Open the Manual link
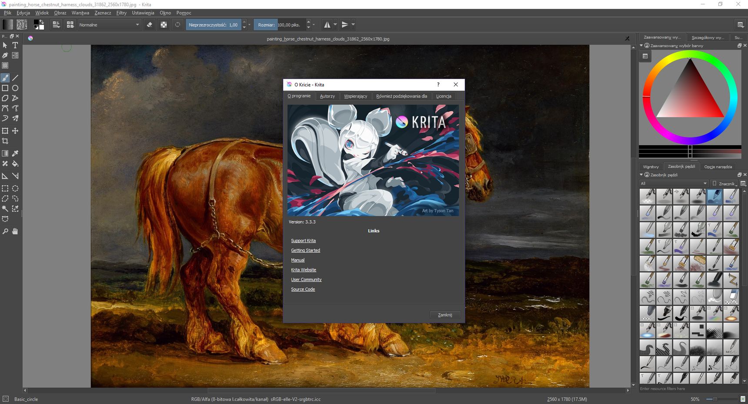The width and height of the screenshot is (748, 404). [298, 260]
